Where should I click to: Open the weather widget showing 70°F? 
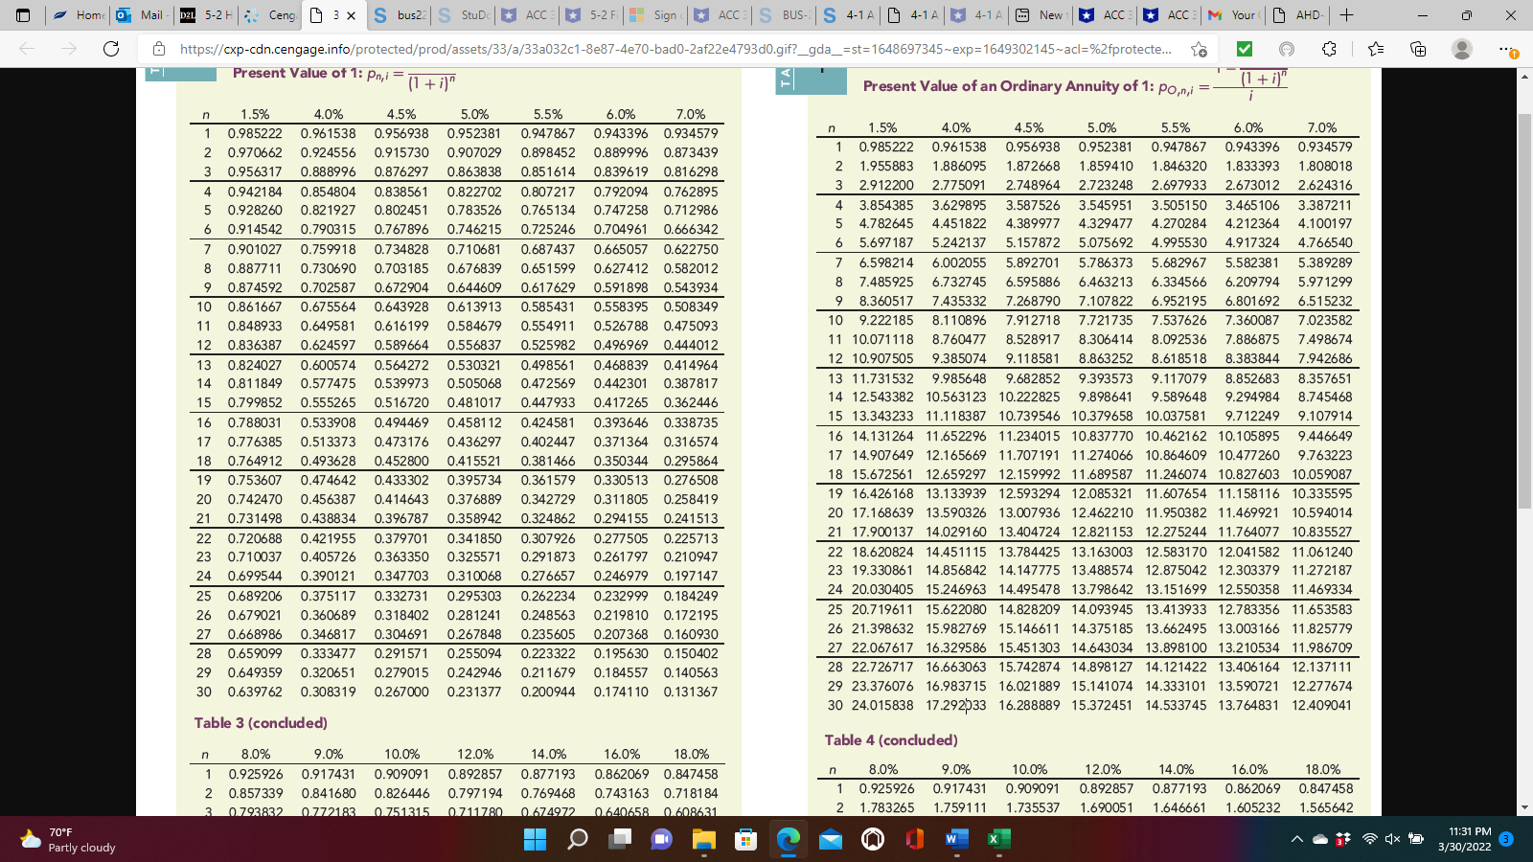68,839
